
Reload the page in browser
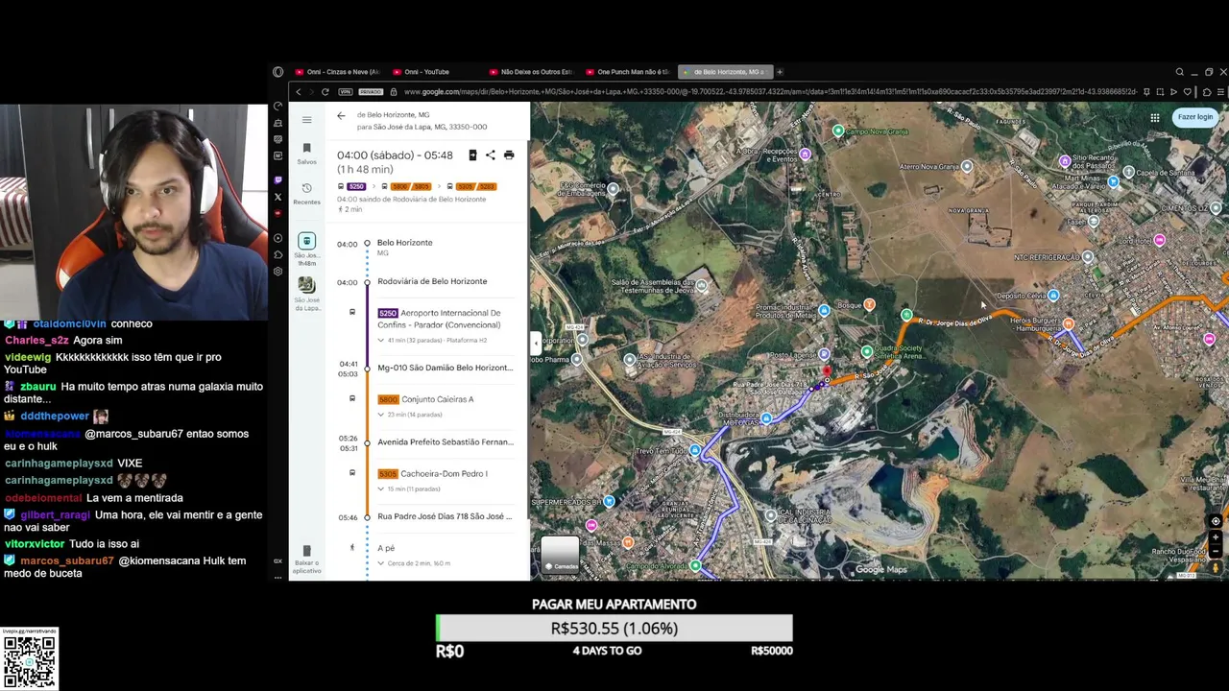coord(325,92)
